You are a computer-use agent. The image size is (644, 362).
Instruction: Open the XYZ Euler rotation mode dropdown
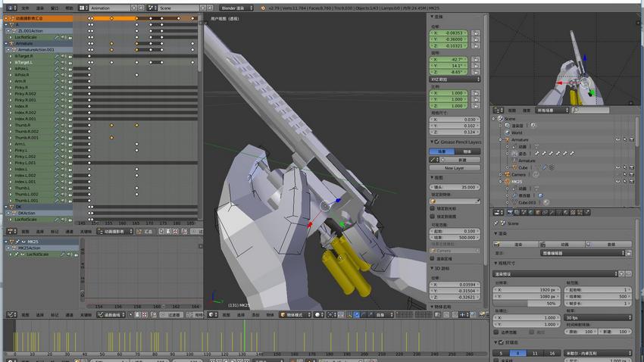click(455, 79)
